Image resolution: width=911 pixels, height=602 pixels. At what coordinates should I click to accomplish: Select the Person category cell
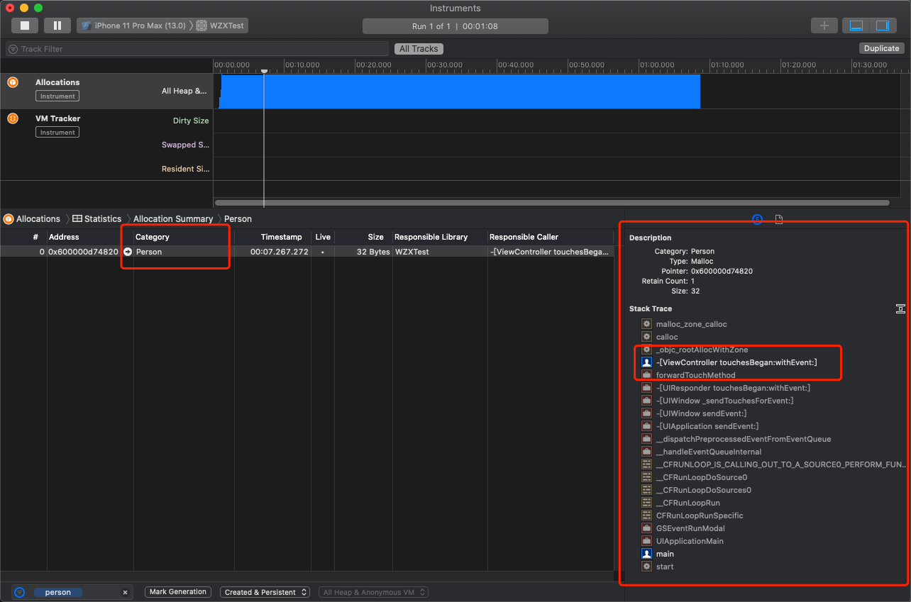(149, 252)
